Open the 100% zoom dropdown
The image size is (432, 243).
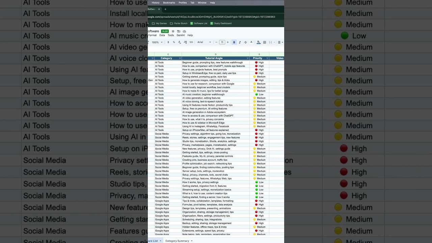click(157, 42)
